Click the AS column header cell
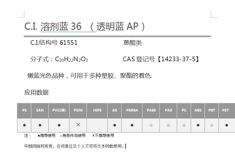The height and width of the screenshot is (160, 235). click(115, 110)
